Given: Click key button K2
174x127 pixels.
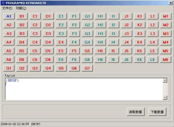Looking at the screenshot, I should [140, 25].
